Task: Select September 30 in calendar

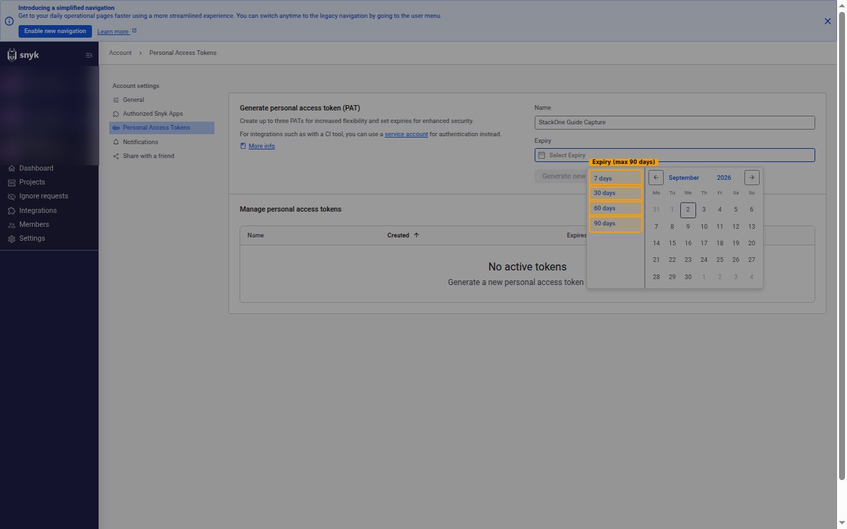Action: (688, 277)
